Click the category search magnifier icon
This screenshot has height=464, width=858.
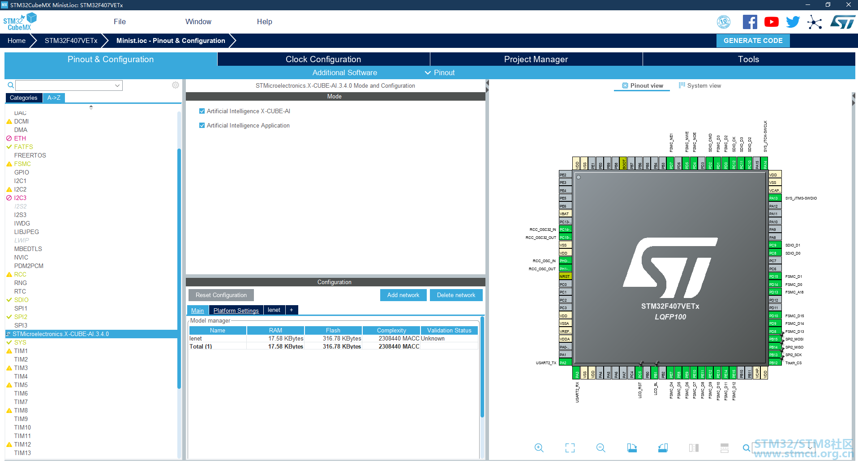pyautogui.click(x=11, y=85)
